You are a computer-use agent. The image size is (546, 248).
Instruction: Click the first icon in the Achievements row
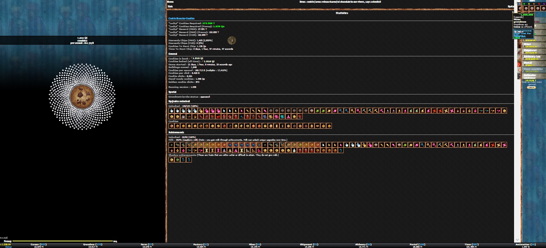tap(171, 145)
